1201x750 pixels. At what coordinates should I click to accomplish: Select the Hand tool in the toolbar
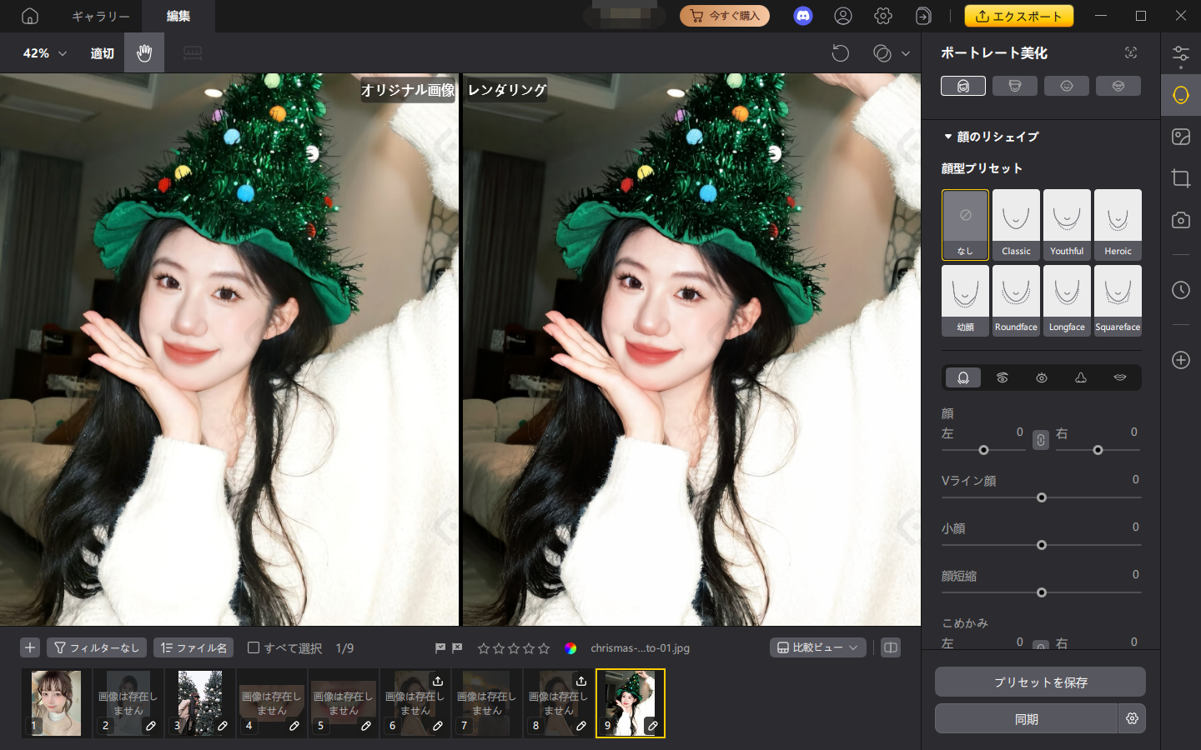pyautogui.click(x=143, y=52)
